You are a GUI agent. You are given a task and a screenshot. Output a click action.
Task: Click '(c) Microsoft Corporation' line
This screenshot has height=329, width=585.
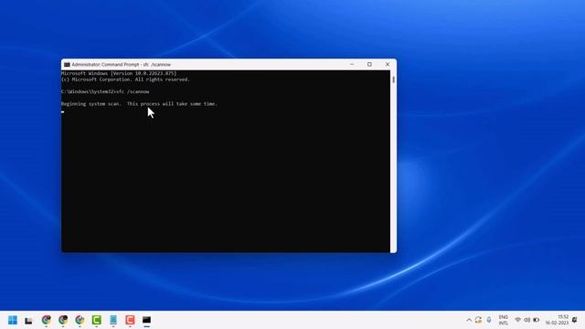(x=126, y=80)
